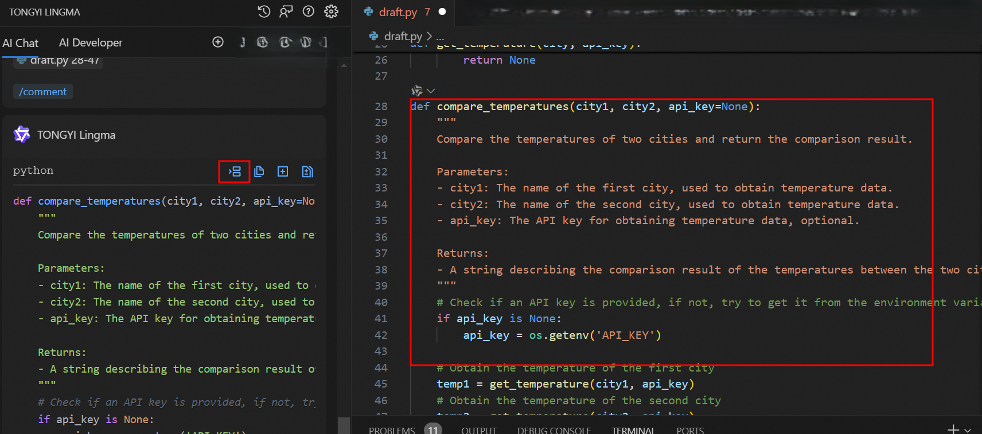Open the OUTPUT panel tab
Screen dimensions: 982x434
pyautogui.click(x=479, y=430)
